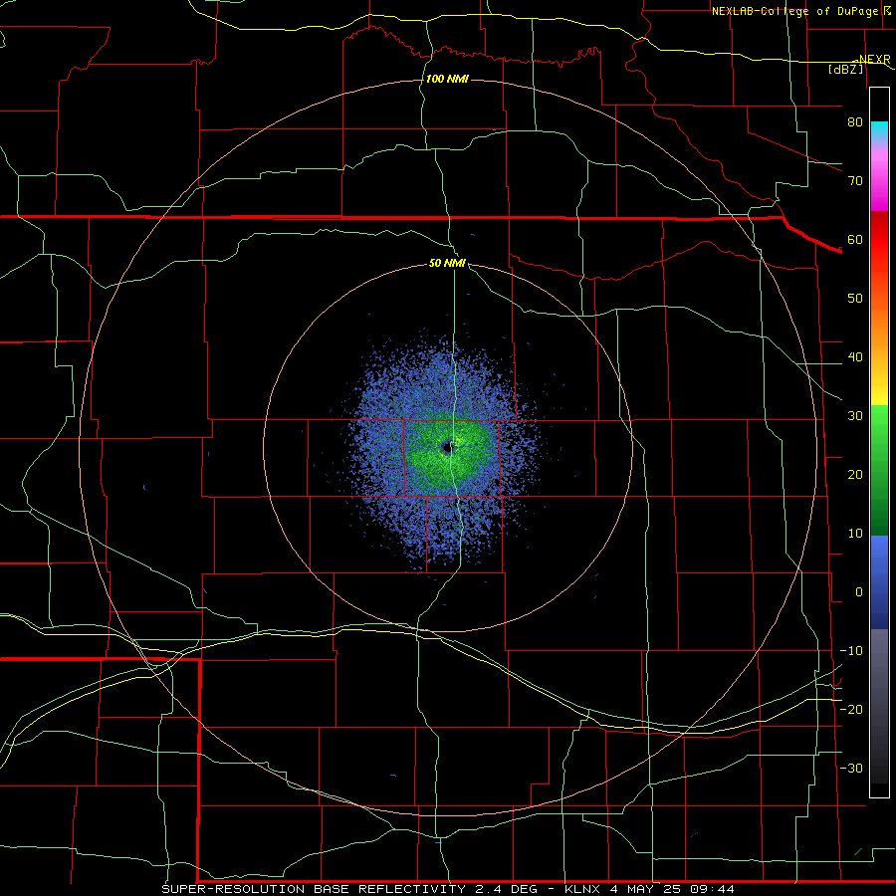
Task: Click the -20 value on dBZ scale
Action: tap(851, 709)
